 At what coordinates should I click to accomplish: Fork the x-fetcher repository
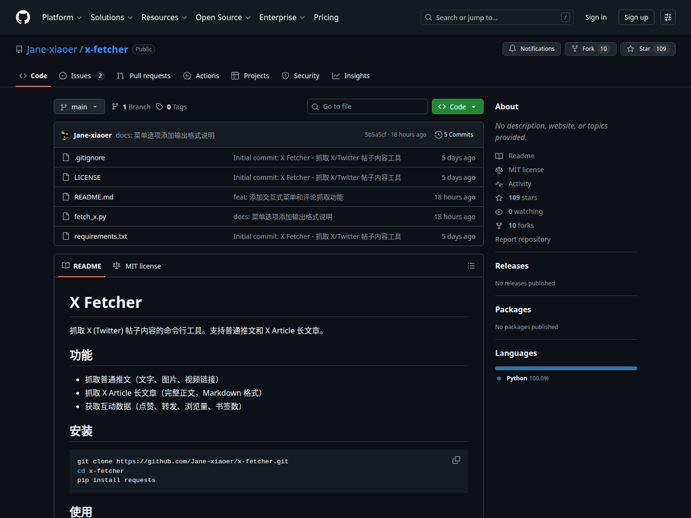(590, 49)
